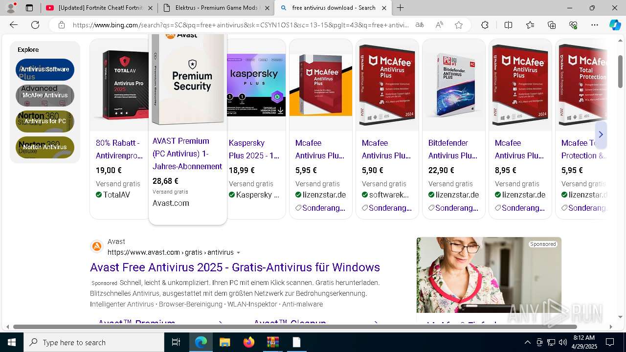This screenshot has width=626, height=352.
Task: Open WinRAR from taskbar
Action: pos(272,342)
